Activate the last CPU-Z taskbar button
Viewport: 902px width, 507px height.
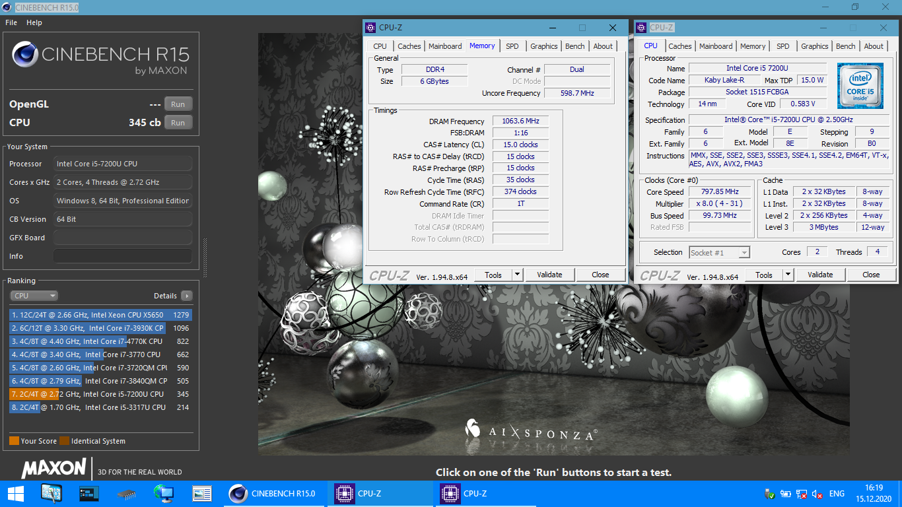tap(487, 493)
